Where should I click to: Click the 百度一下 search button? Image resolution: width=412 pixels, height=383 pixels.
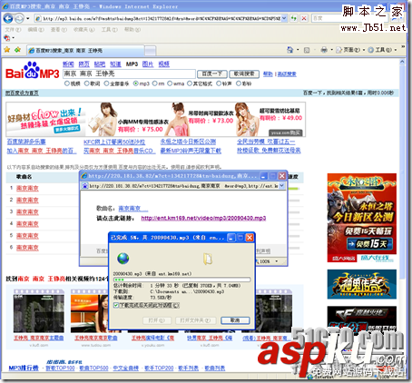pos(212,74)
